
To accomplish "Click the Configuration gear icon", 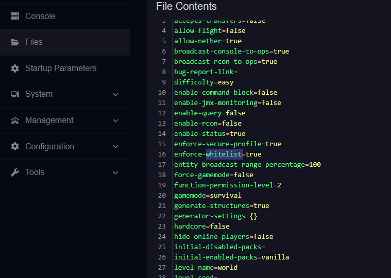I will 15,147.
